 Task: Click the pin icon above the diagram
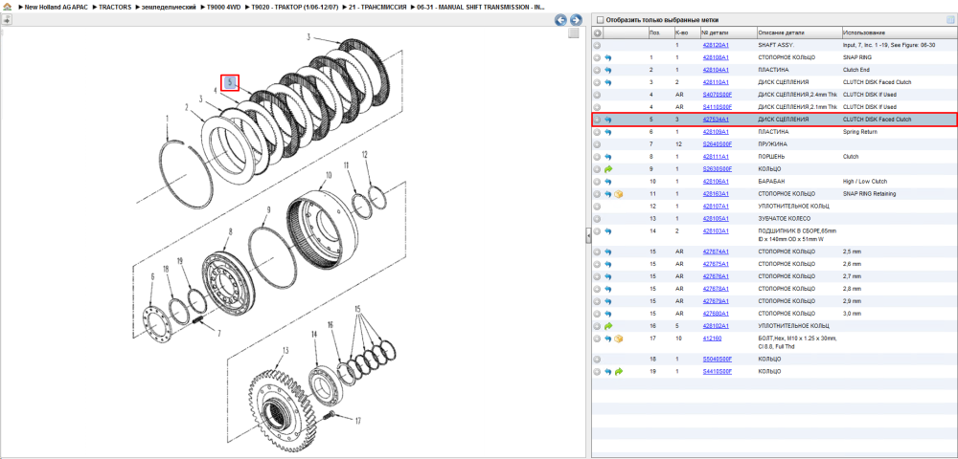coord(6,19)
